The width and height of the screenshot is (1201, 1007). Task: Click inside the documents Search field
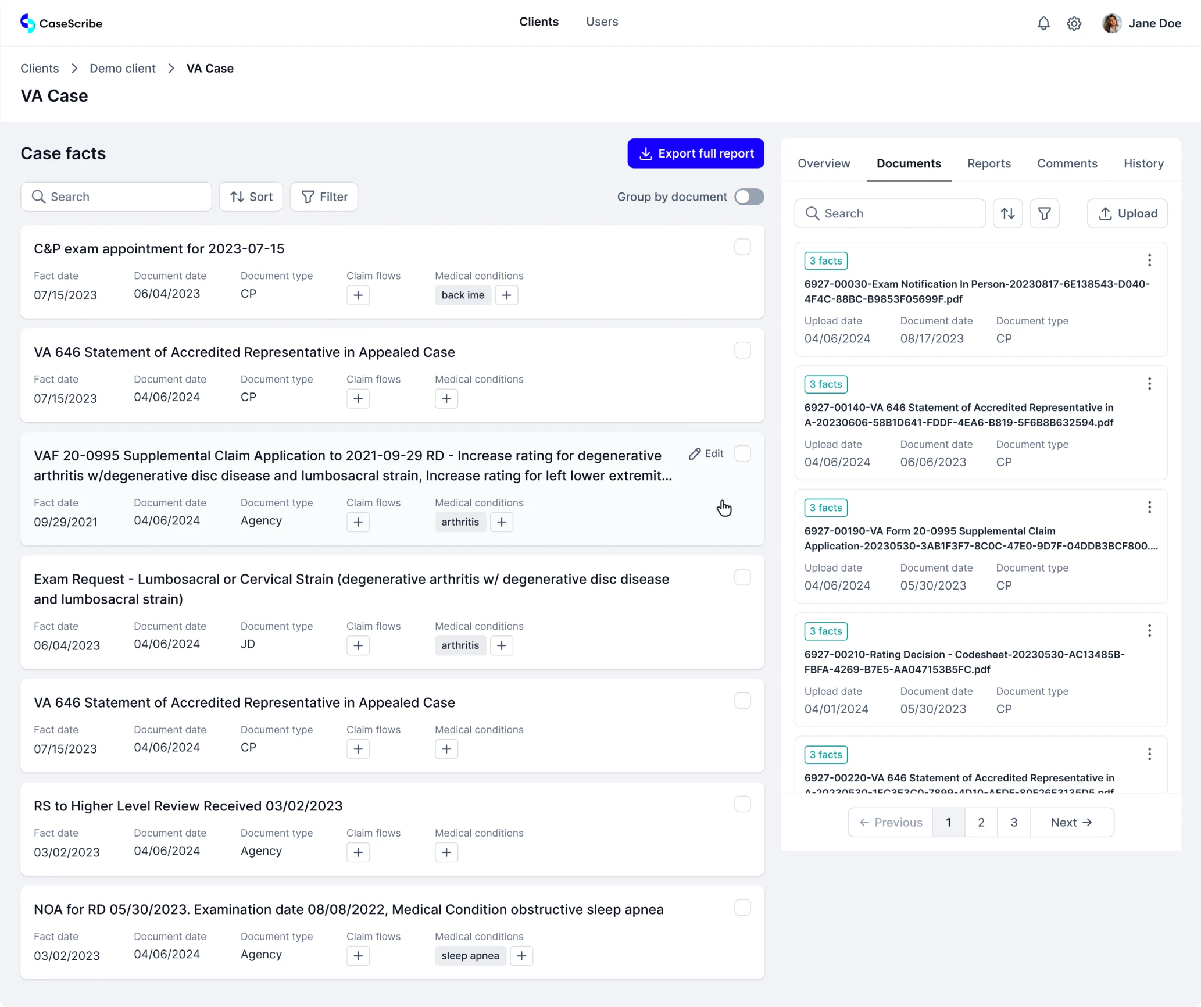pos(889,213)
